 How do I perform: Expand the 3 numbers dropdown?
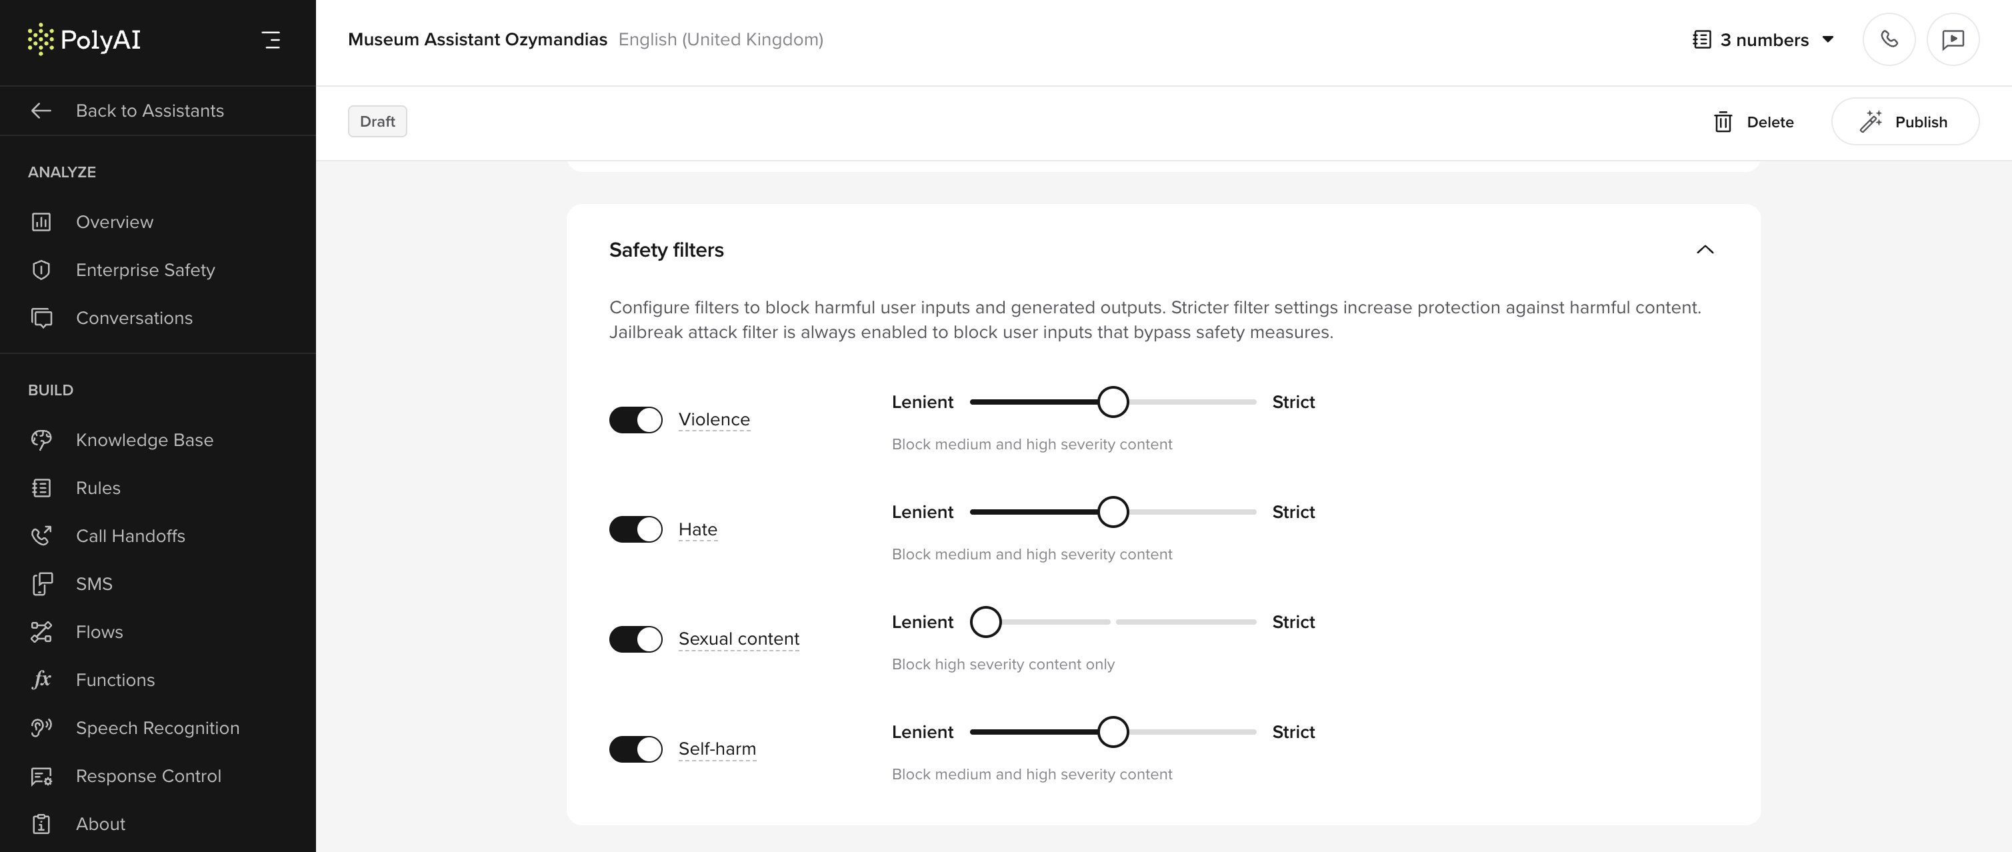point(1763,39)
